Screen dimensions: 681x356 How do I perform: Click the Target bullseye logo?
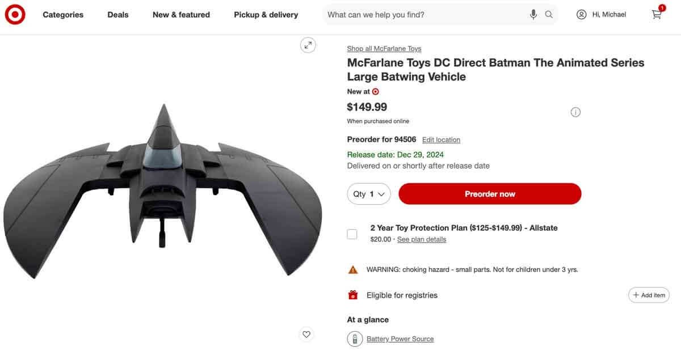click(x=15, y=15)
